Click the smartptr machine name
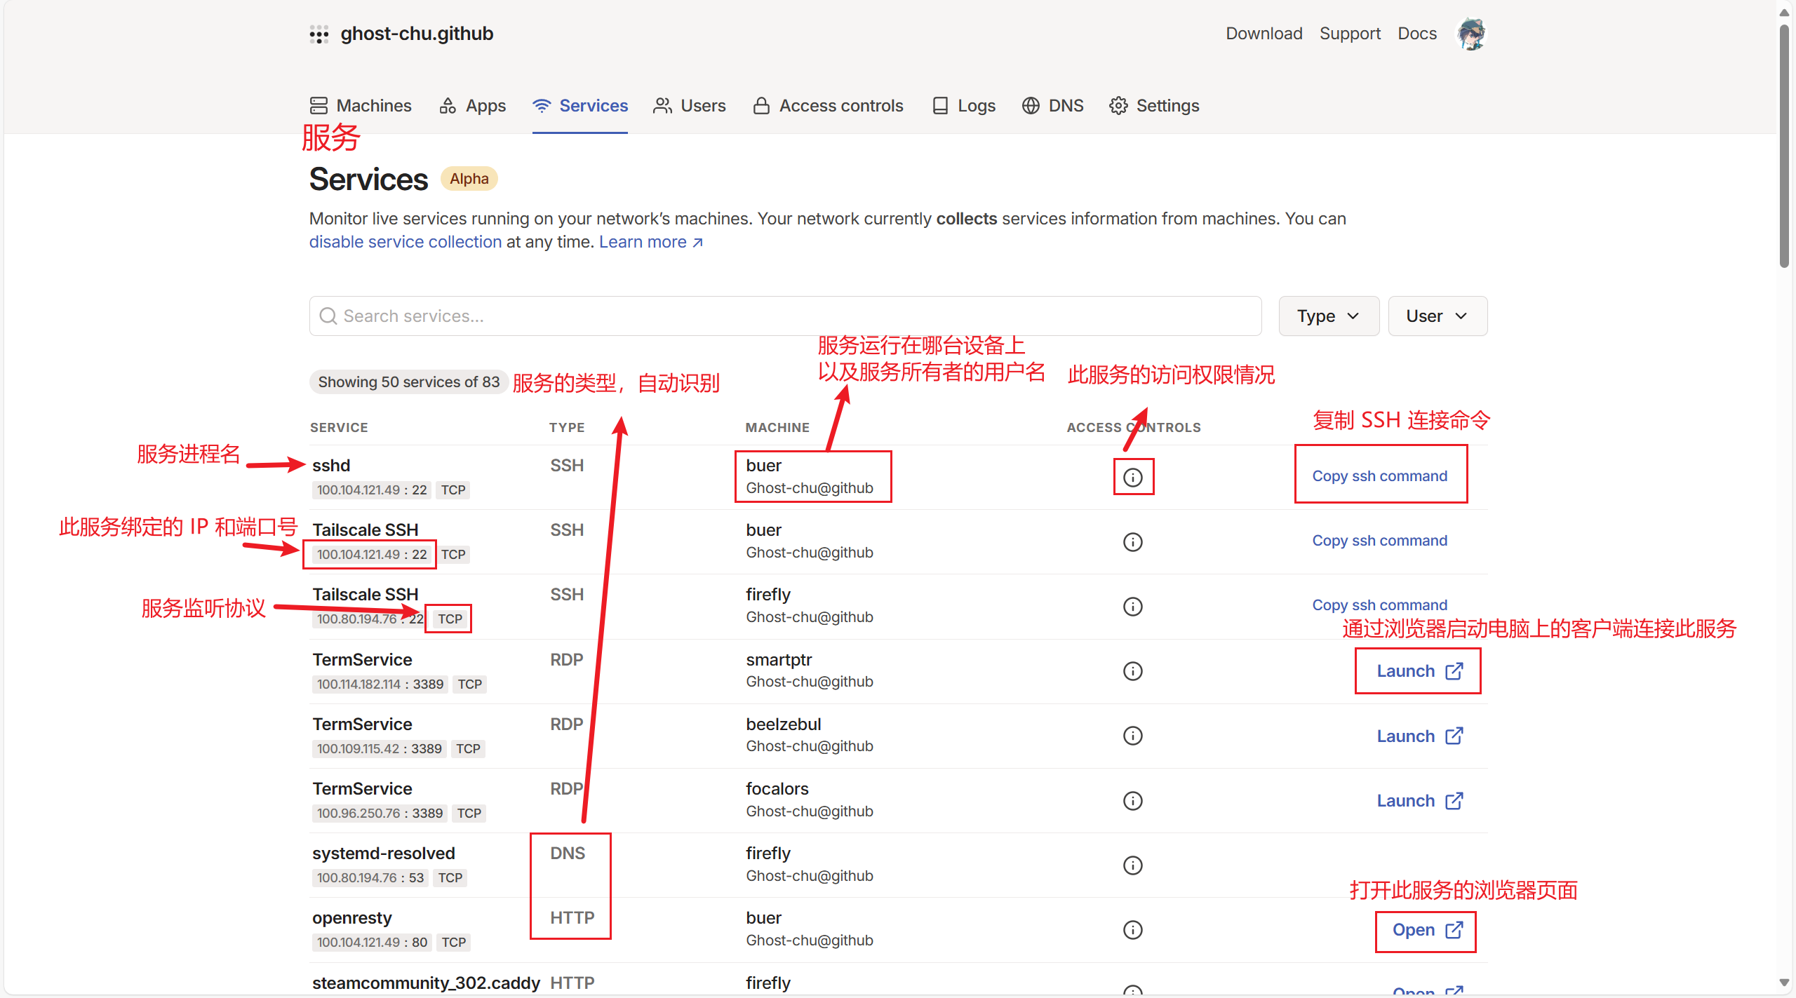 [x=779, y=660]
